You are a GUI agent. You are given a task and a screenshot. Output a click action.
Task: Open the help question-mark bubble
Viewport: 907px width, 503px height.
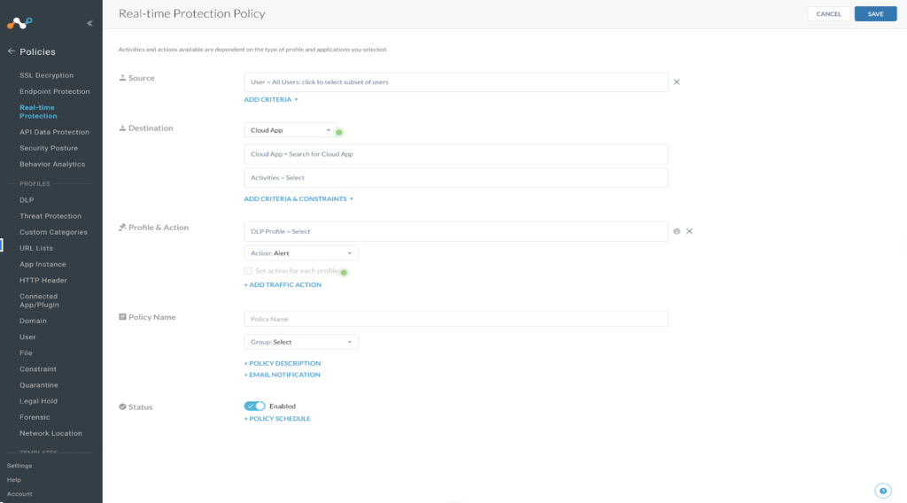(x=883, y=491)
